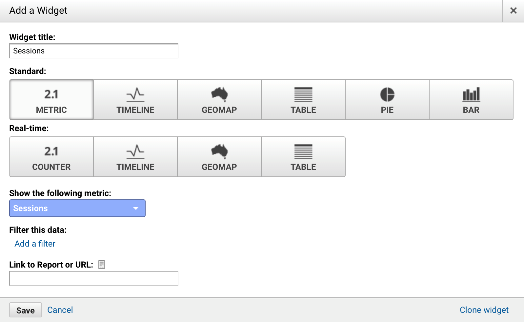Select the standard TABLE widget
Image resolution: width=524 pixels, height=322 pixels.
(303, 100)
